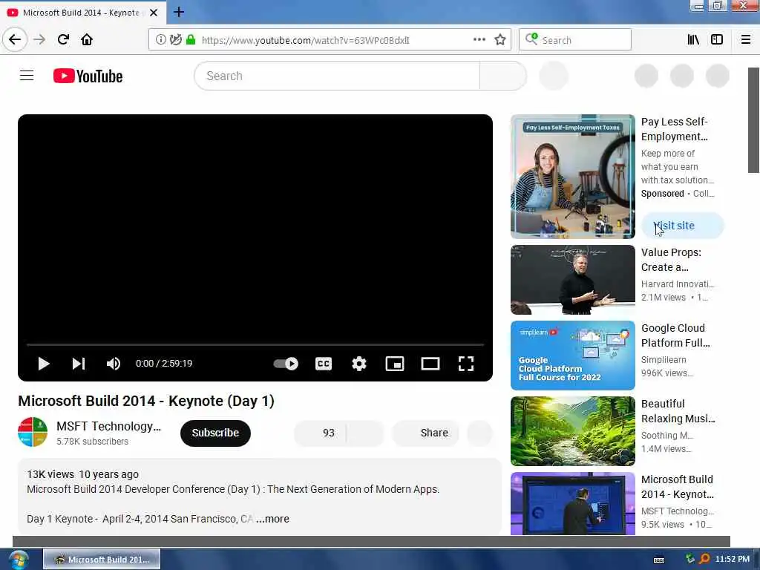Open the Firefox hamburger menu

point(745,40)
